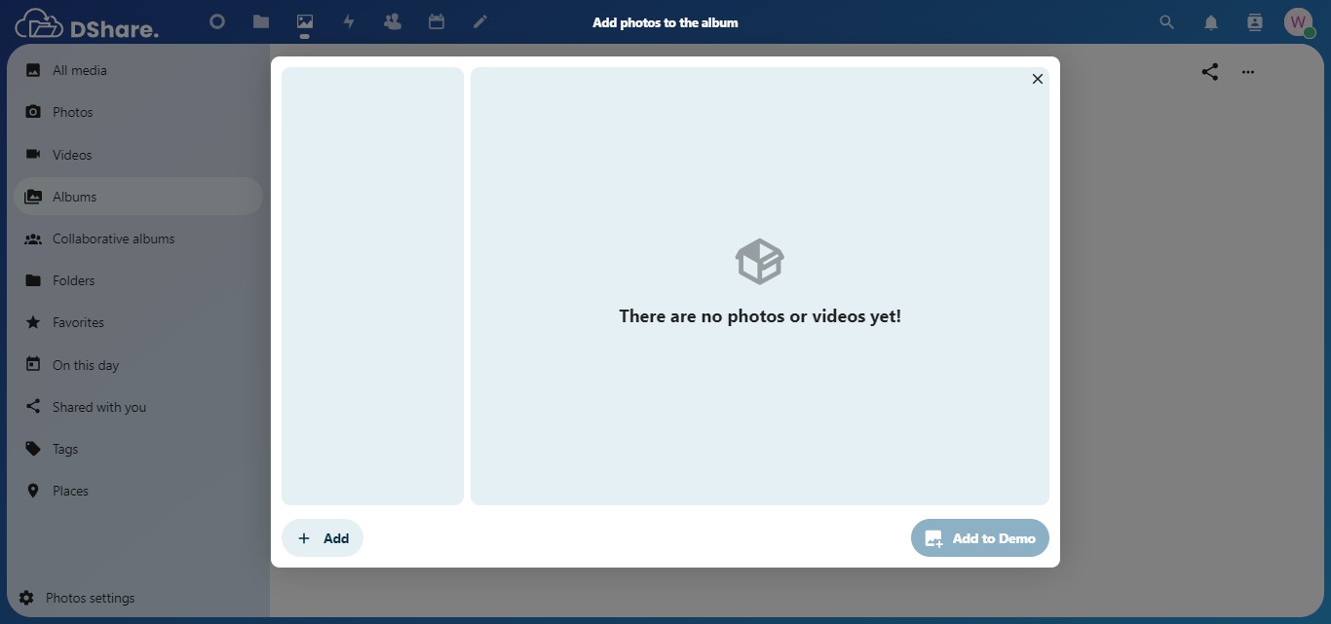Open the On this day section
1331x624 pixels.
click(x=84, y=364)
